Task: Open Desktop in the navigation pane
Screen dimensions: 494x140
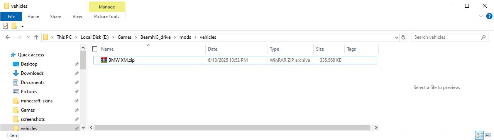Action: [29, 64]
